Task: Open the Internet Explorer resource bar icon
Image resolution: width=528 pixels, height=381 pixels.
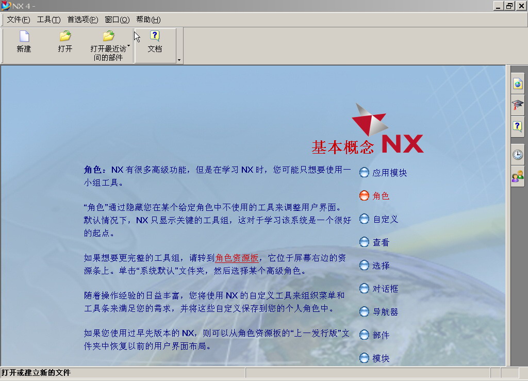Action: click(x=518, y=84)
